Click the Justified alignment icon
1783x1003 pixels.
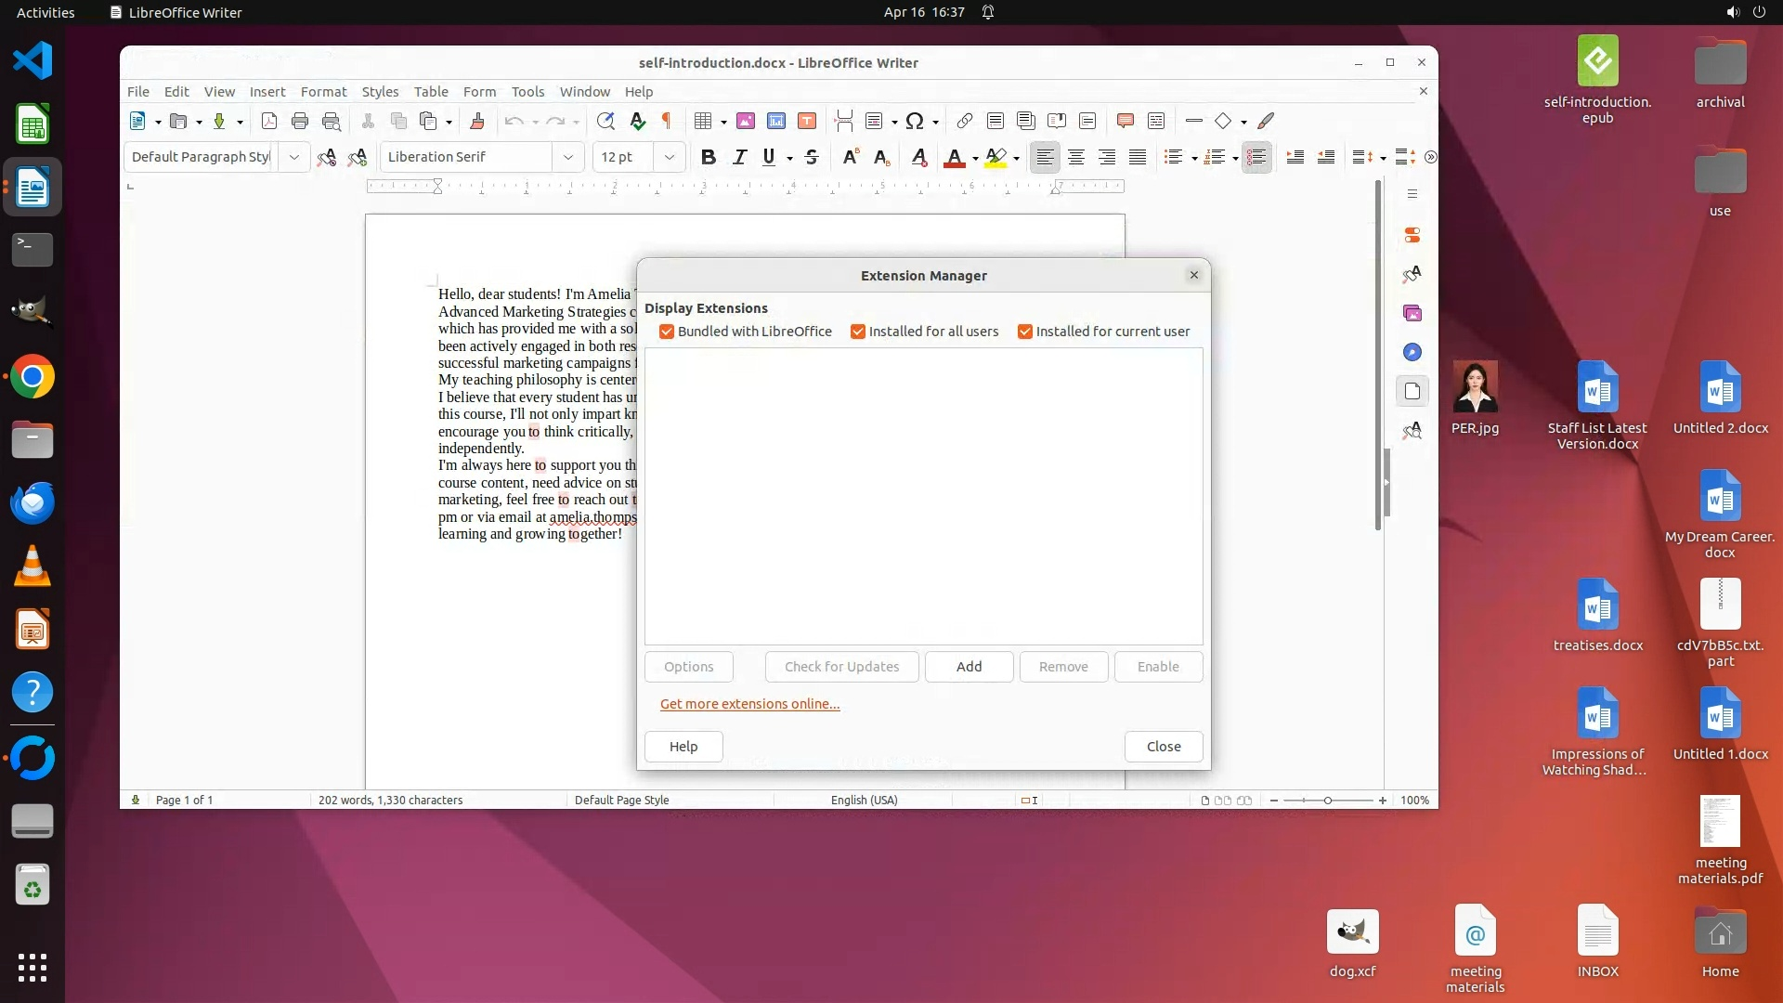1138,157
